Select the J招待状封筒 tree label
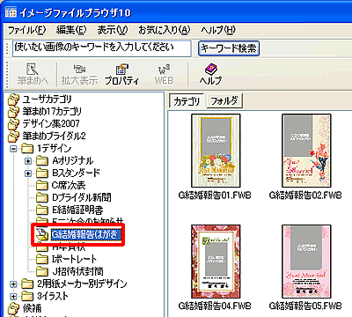This screenshot has height=317, width=352. point(77,271)
